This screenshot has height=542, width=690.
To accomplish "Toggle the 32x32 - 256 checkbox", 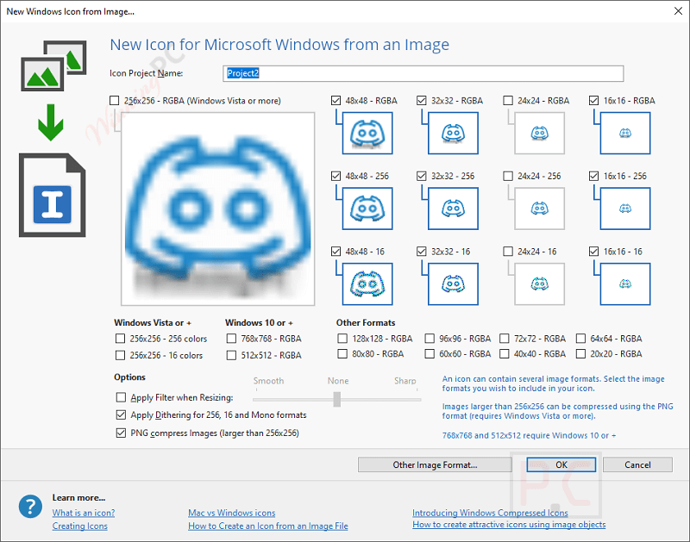I will pos(422,177).
